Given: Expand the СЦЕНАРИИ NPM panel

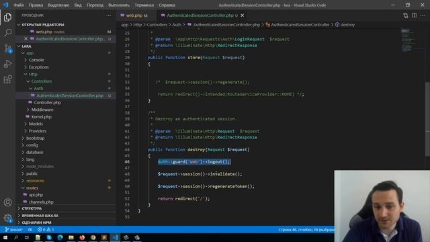Looking at the screenshot, I should pos(36,223).
